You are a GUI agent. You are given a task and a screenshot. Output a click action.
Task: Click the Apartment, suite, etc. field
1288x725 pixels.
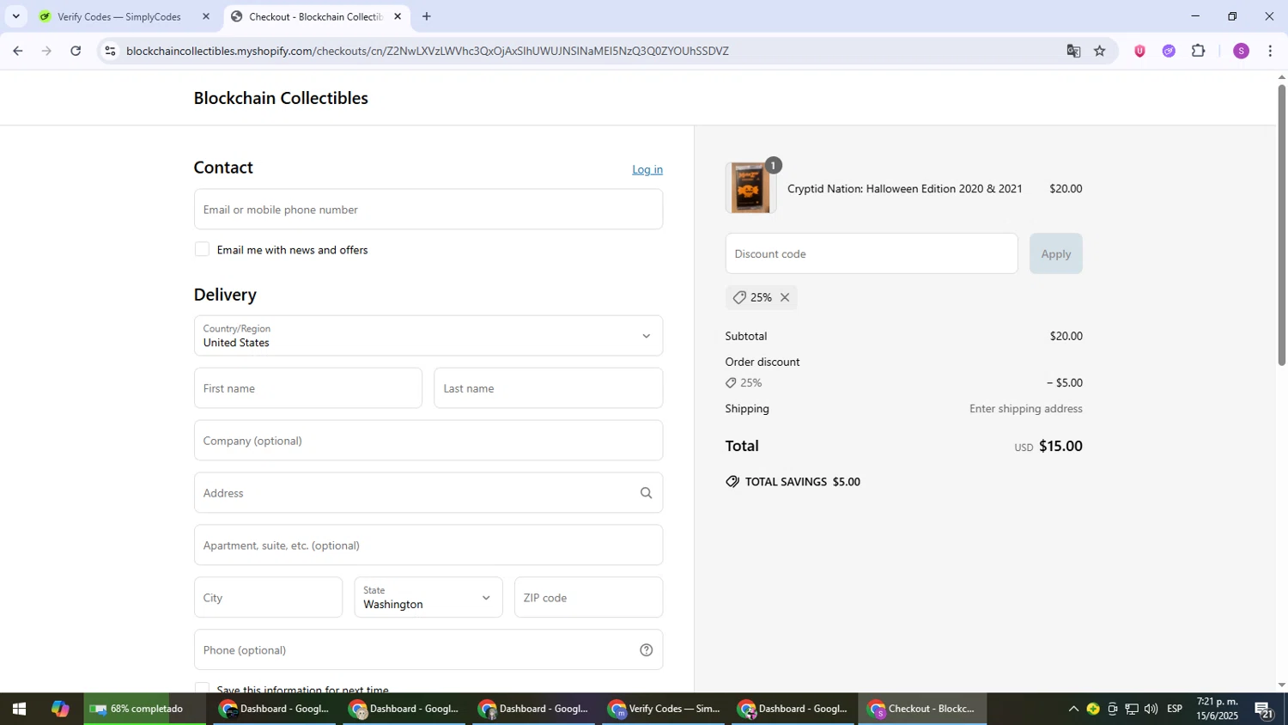(x=428, y=545)
